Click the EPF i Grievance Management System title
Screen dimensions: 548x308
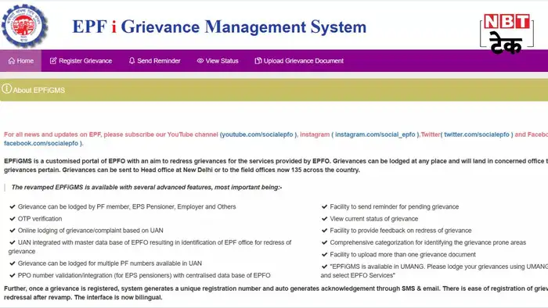[x=219, y=27]
